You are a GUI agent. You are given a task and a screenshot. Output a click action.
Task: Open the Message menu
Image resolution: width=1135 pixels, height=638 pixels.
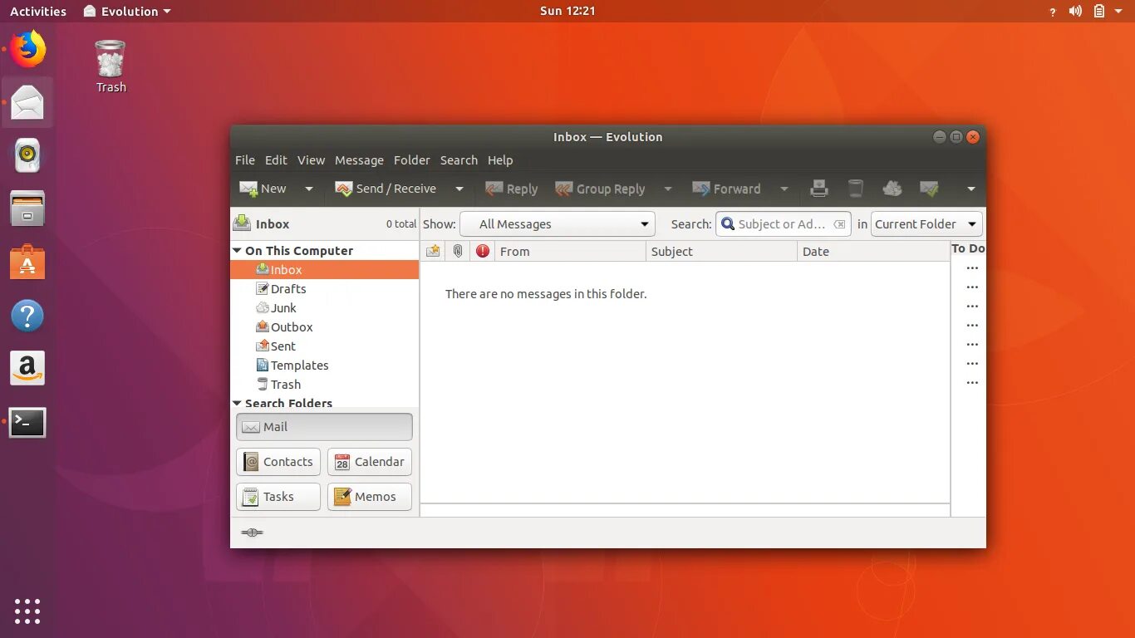(x=359, y=160)
